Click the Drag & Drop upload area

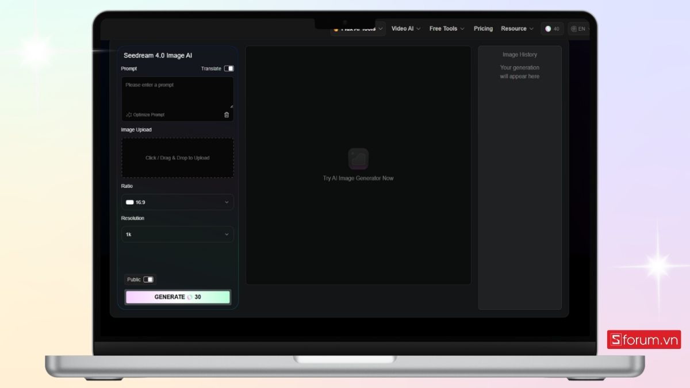point(177,157)
